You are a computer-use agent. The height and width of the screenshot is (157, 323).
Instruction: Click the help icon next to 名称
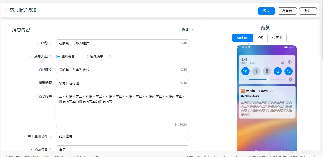click(50, 43)
